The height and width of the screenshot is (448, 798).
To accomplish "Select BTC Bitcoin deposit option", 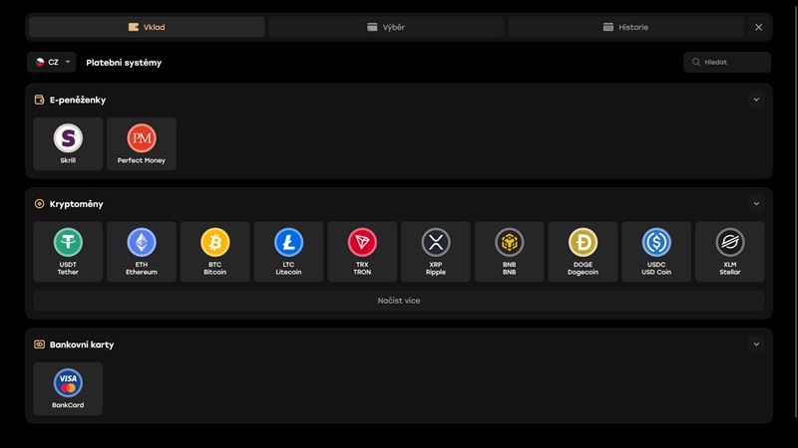I will 214,252.
